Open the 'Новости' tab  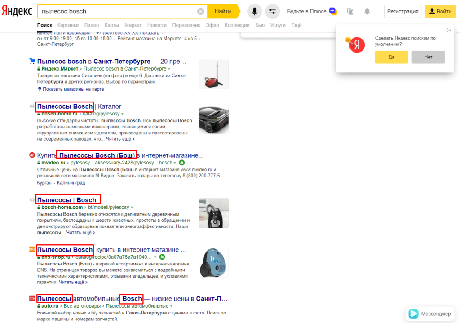(x=157, y=25)
